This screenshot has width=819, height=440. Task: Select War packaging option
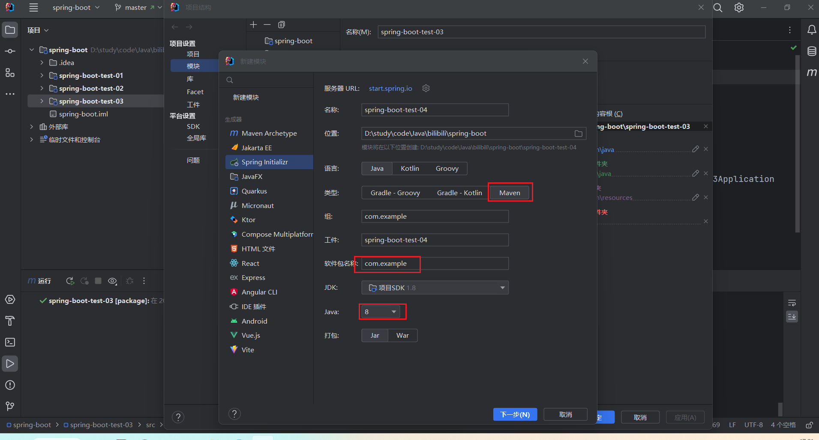402,336
